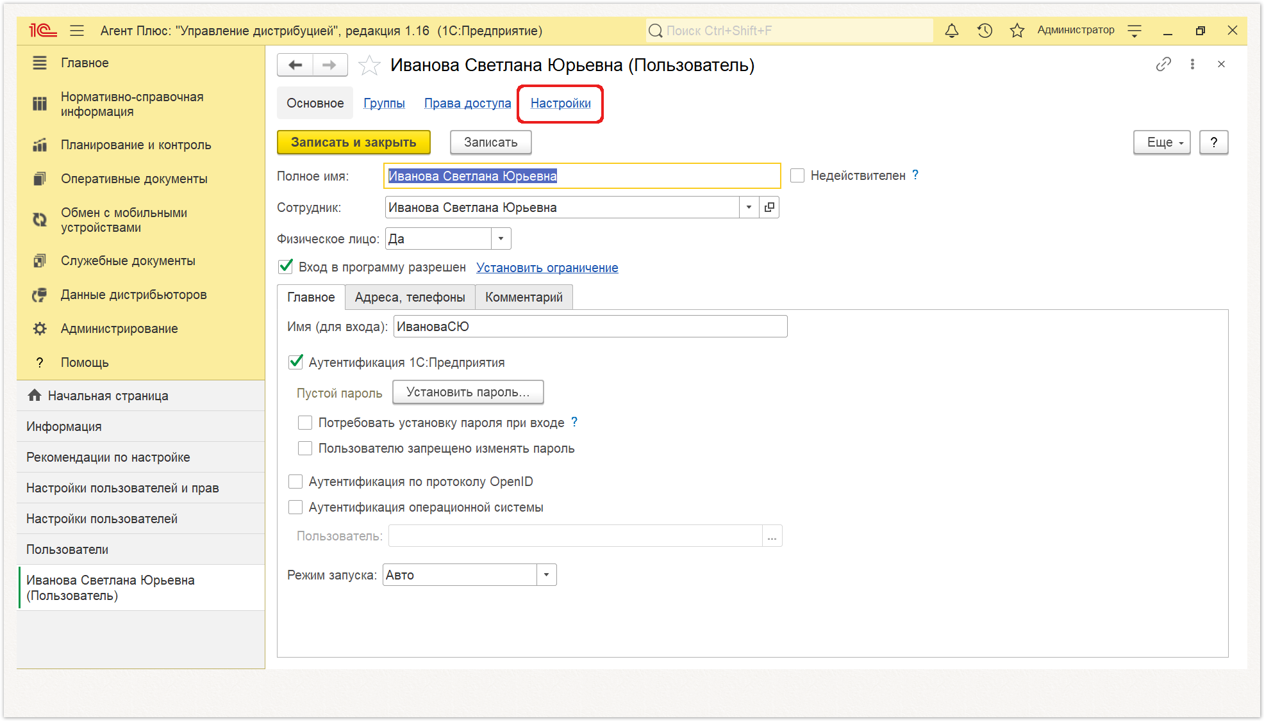Toggle Вход в программу разрешен checkbox
The width and height of the screenshot is (1264, 721).
tap(286, 266)
